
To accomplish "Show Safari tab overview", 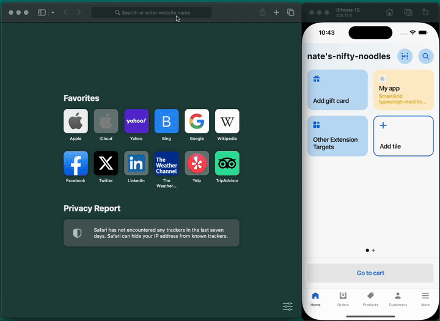I will [291, 12].
